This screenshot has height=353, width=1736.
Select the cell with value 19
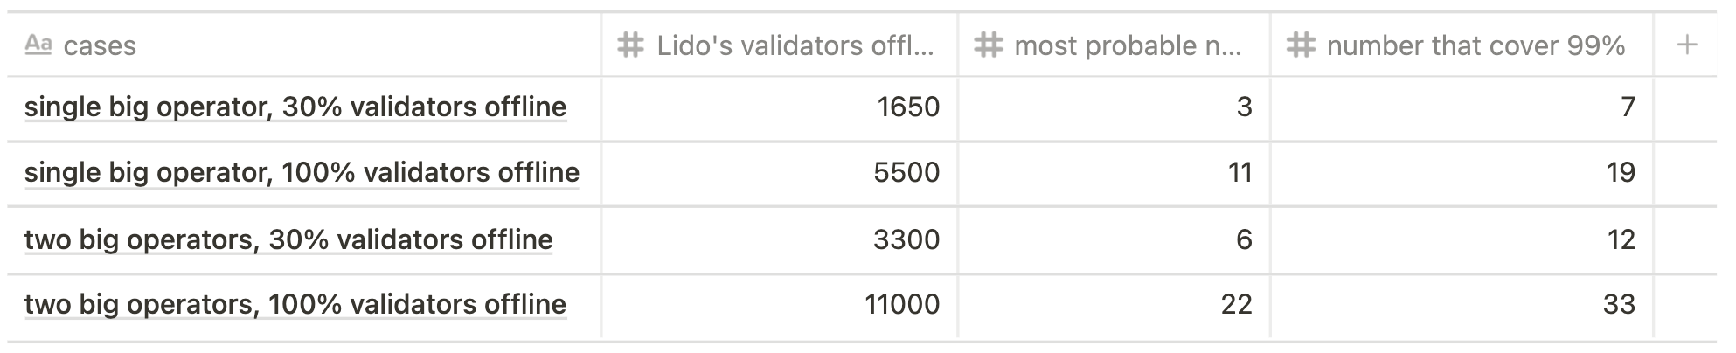click(1462, 174)
